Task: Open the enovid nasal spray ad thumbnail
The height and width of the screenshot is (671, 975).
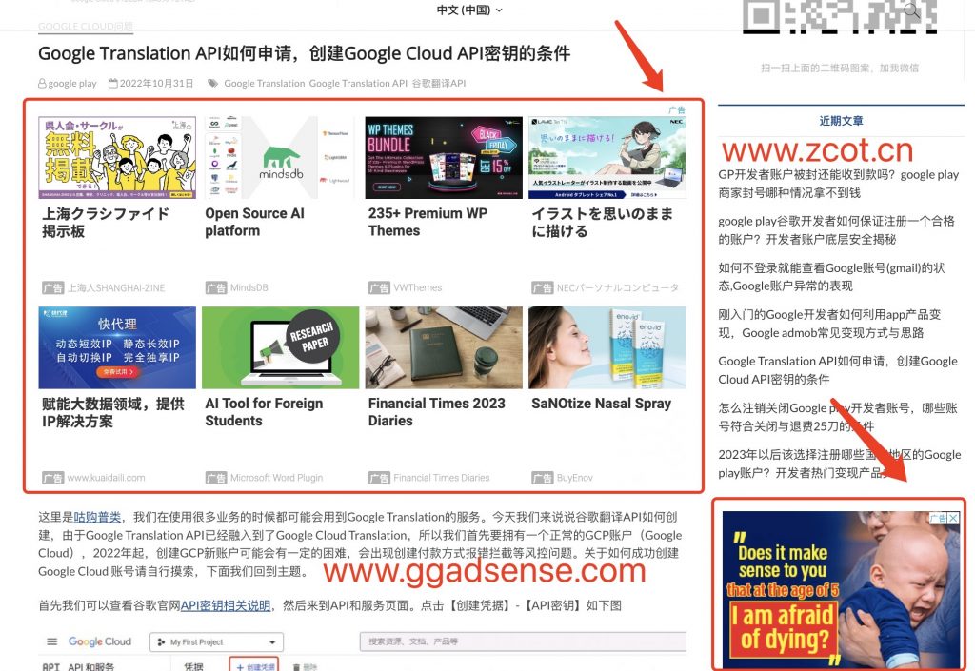Action: point(607,347)
